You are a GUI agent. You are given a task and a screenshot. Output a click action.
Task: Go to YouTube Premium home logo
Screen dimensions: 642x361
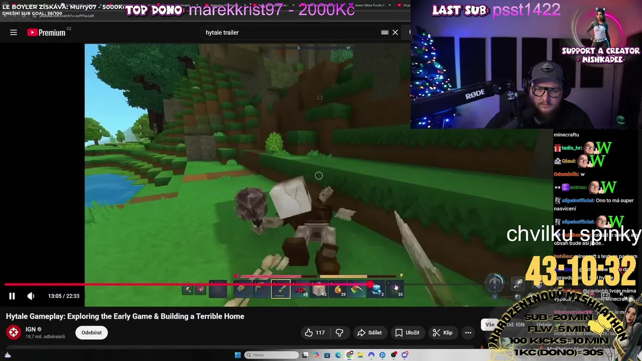46,33
